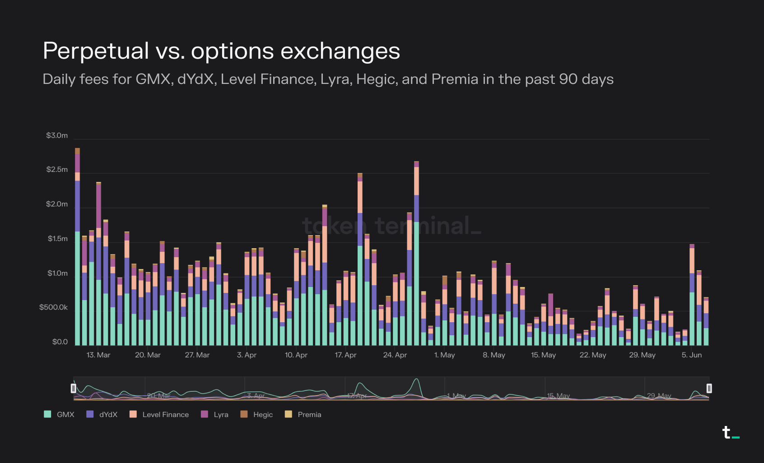764x463 pixels.
Task: Click the 17. Apr x-axis label
Action: click(345, 355)
